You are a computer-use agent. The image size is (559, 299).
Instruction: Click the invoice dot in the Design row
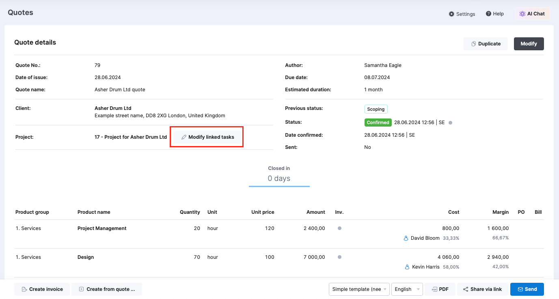(x=339, y=257)
